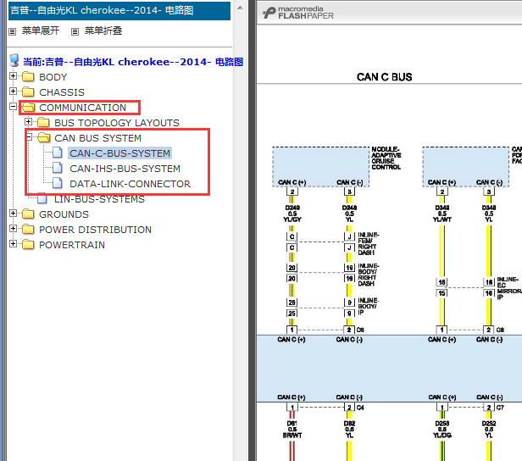Click the CAN-IHS-BUS-SYSTEM document icon
The width and height of the screenshot is (522, 461).
point(58,168)
